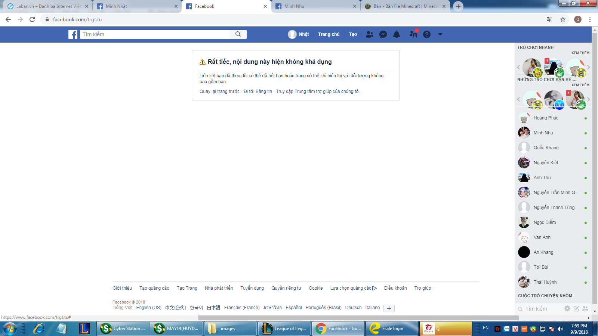Switch to the Bán file Minecraft tab
This screenshot has width=598, height=336.
pyautogui.click(x=405, y=6)
